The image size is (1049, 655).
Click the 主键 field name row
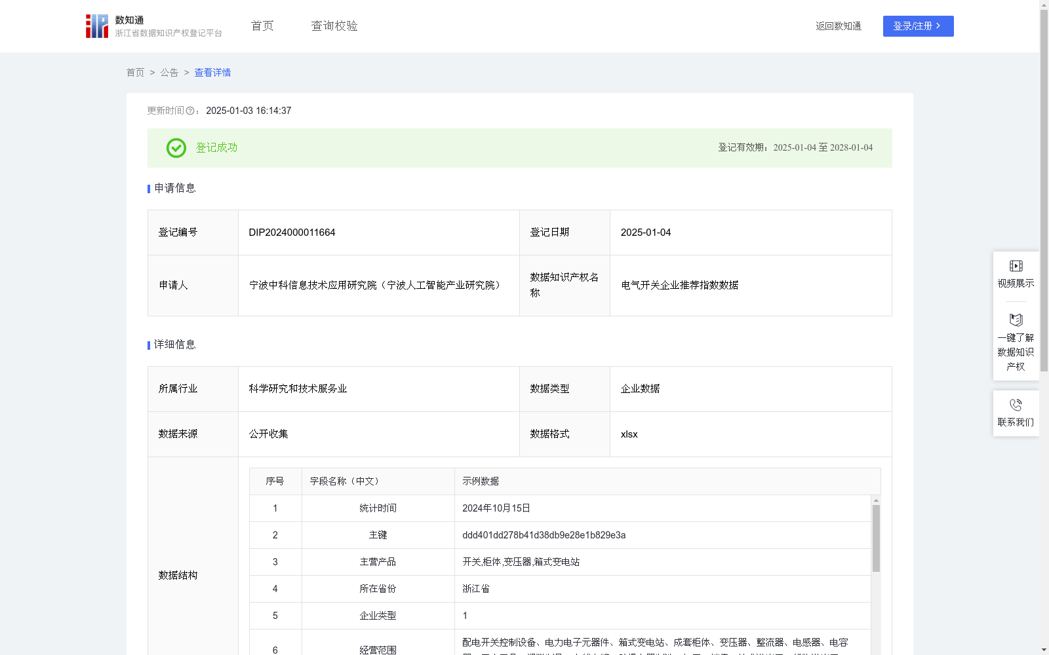click(x=378, y=535)
